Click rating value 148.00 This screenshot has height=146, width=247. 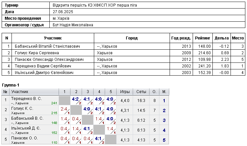click(x=205, y=46)
